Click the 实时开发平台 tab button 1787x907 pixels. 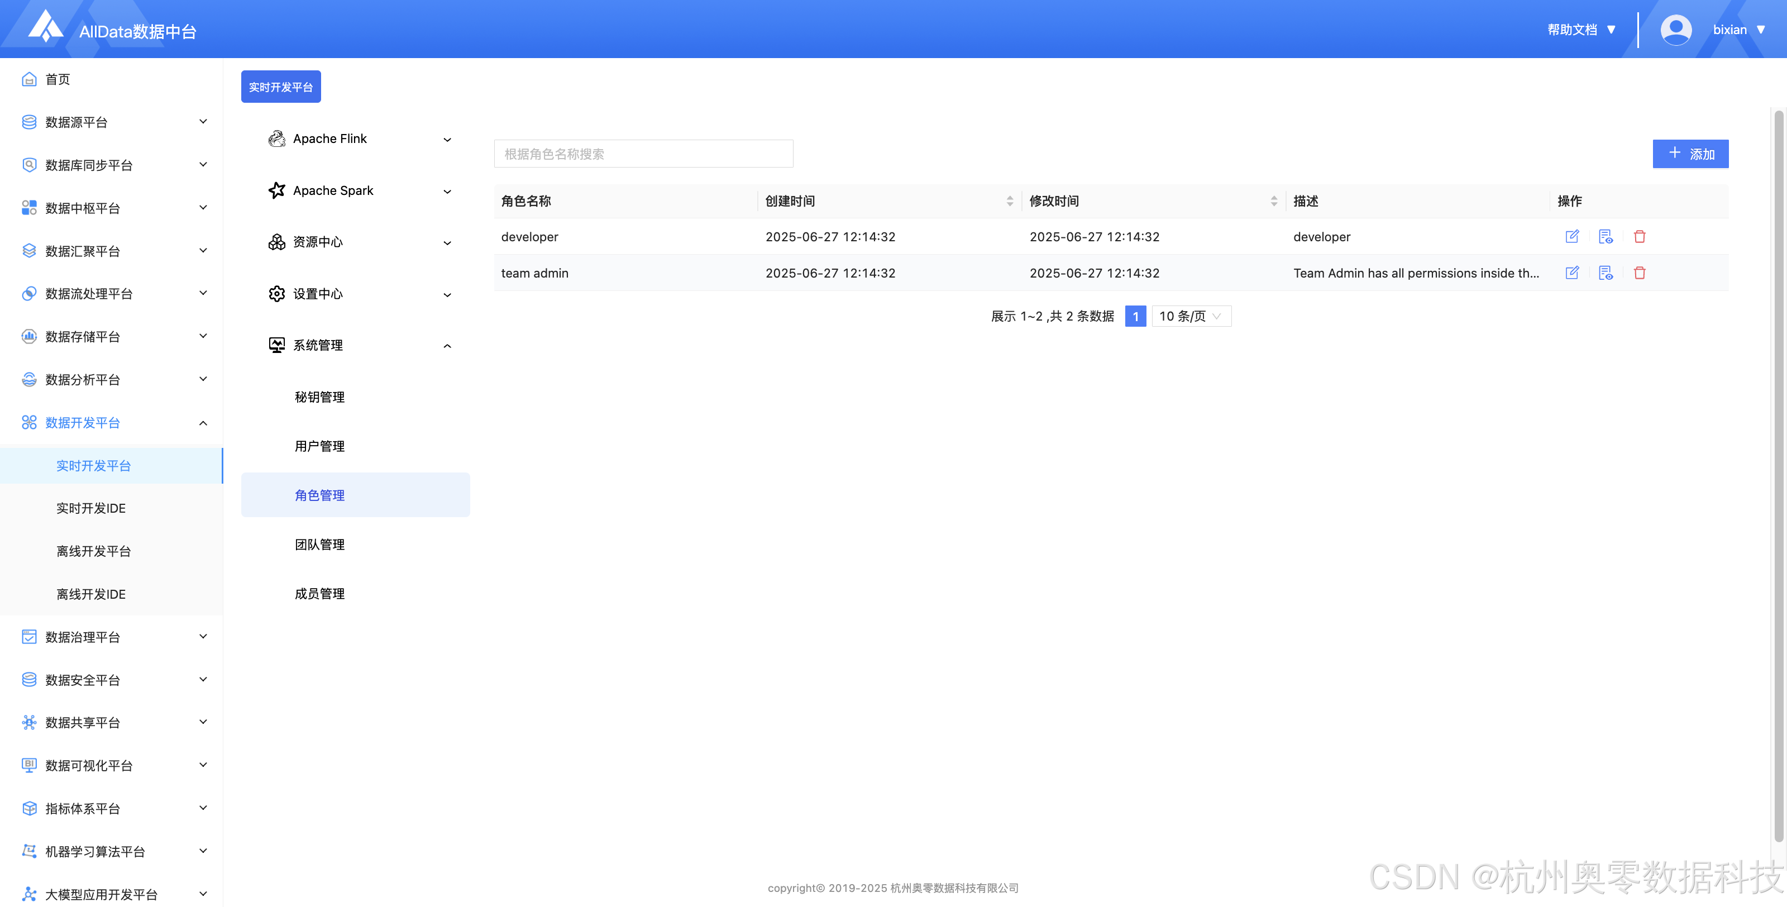(280, 87)
